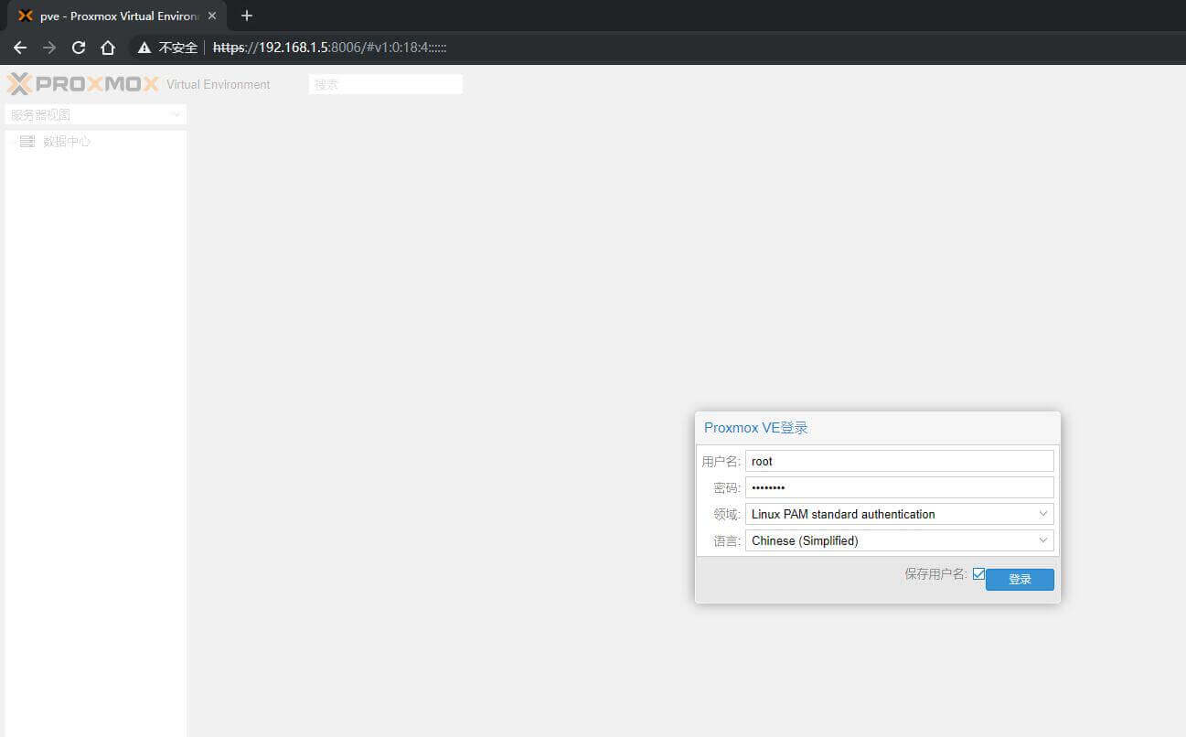The image size is (1186, 737).
Task: Click the datacenter server icon in tree
Action: pos(27,142)
